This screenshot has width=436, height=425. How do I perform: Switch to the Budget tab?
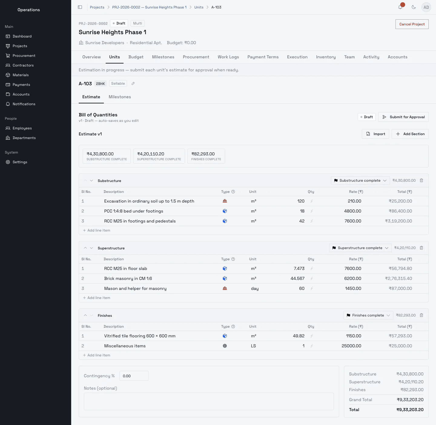pos(136,57)
